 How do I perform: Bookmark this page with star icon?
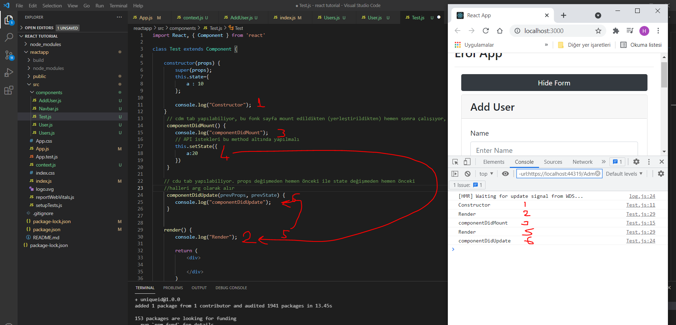pyautogui.click(x=598, y=31)
